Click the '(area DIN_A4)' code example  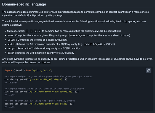[77, 35]
